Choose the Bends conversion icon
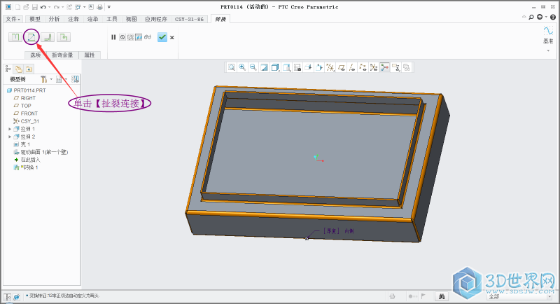 48,37
